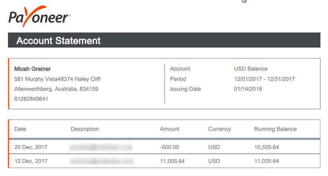Click the Description column header
The image size is (328, 176).
(x=85, y=129)
